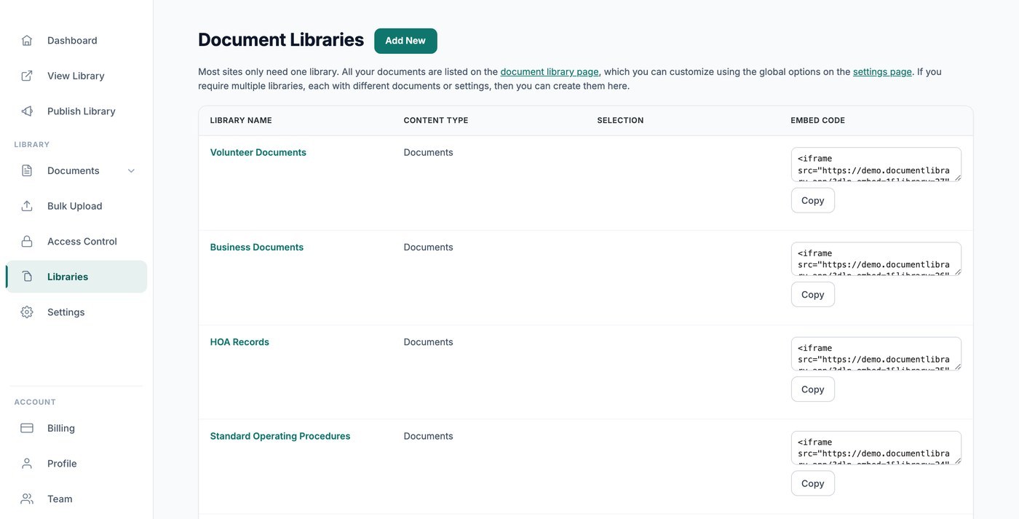The height and width of the screenshot is (519, 1019).
Task: Click the Profile person icon
Action: tap(27, 464)
